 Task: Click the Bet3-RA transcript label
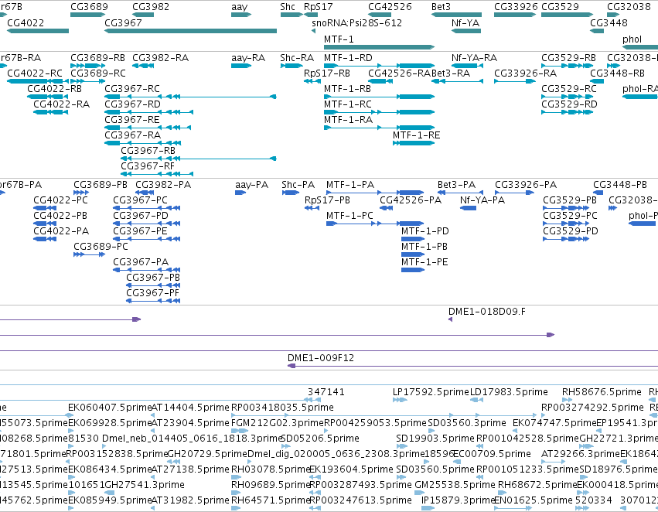451,73
